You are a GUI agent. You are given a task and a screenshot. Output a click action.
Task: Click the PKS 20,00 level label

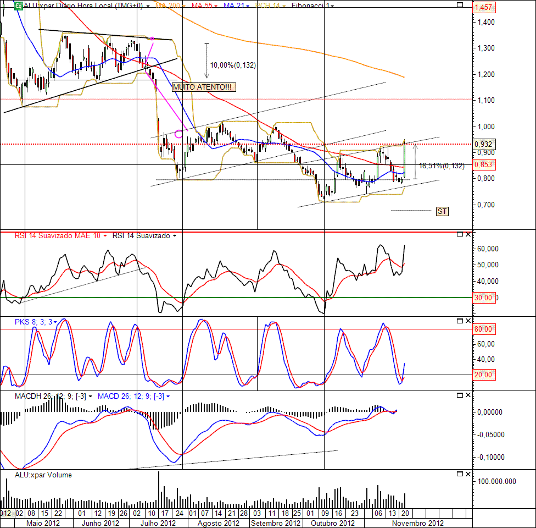[x=484, y=375]
